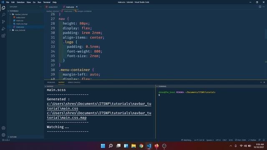Click the terminal prompt input line
This screenshot has height=150, width=267.
click(159, 95)
